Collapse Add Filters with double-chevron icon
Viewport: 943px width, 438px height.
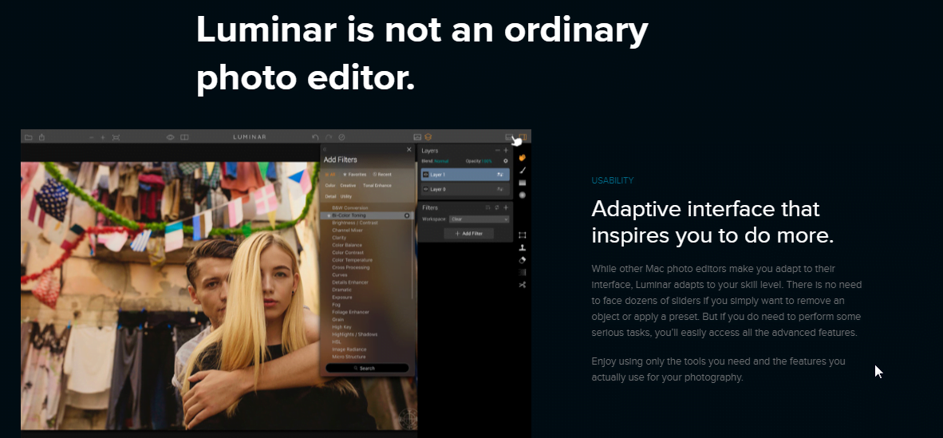tap(325, 149)
